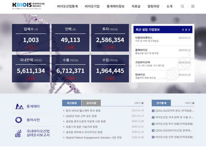Open 국내바이오산업 실태조사보고서 stacked-papers icon

tap(18, 133)
